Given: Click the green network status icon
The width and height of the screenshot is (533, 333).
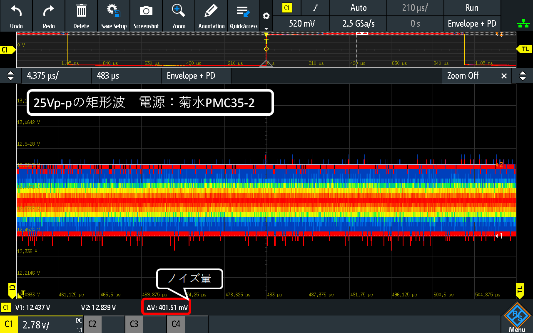Looking at the screenshot, I should [x=523, y=24].
